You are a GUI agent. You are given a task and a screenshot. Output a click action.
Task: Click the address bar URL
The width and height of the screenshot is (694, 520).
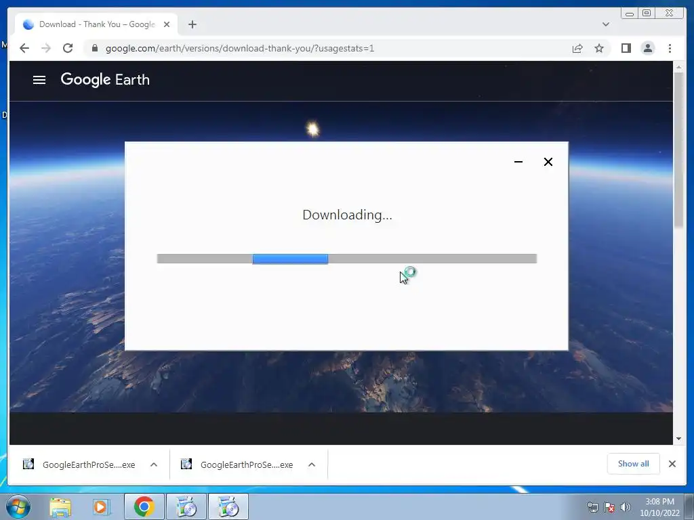click(239, 48)
